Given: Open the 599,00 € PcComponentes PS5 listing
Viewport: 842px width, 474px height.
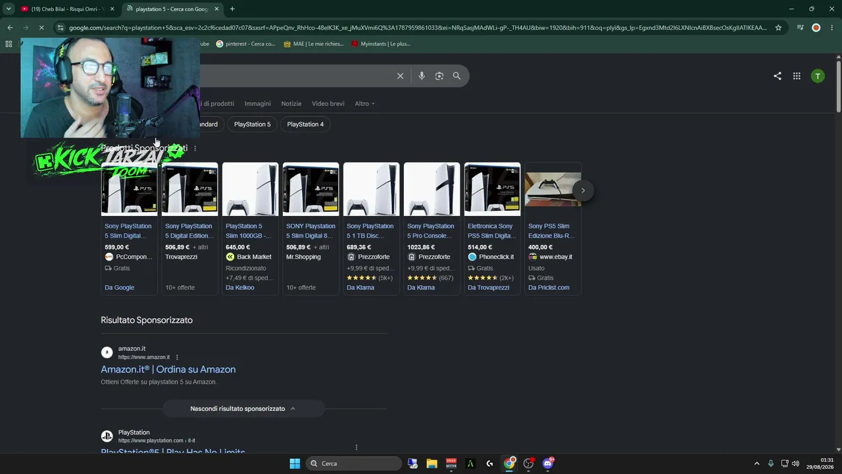Looking at the screenshot, I should coord(129,228).
